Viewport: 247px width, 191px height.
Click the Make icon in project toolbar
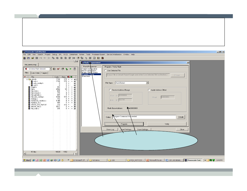click(63, 69)
